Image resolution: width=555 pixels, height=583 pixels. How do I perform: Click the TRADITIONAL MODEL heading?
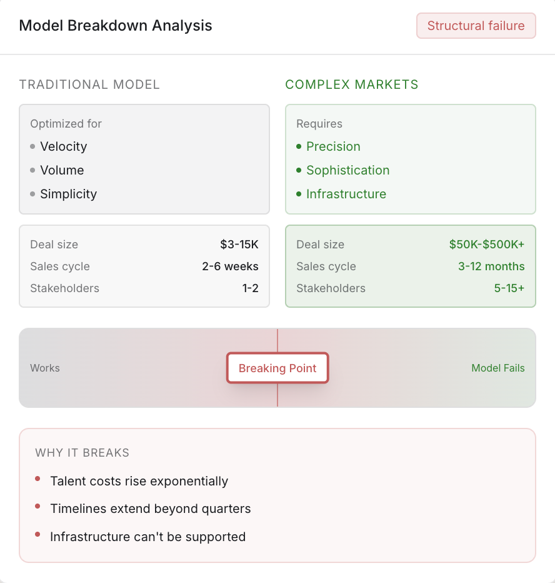(89, 84)
